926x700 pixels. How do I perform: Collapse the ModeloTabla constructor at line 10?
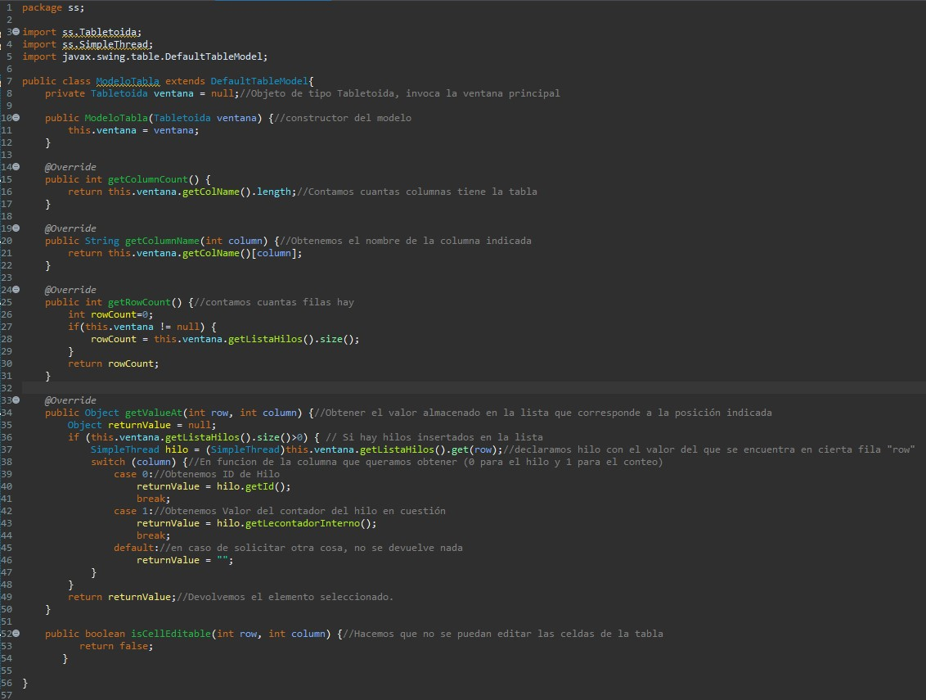click(x=16, y=118)
